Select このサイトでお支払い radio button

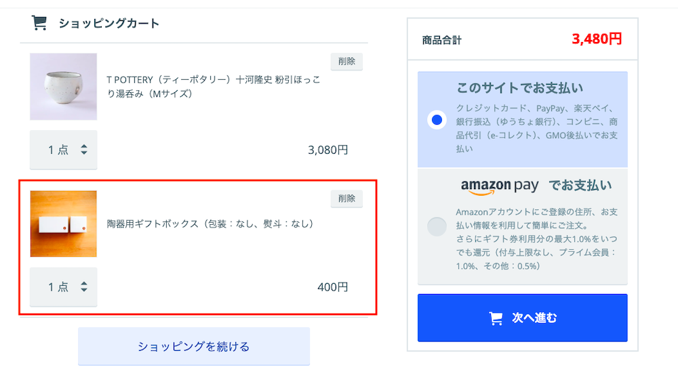tap(437, 120)
